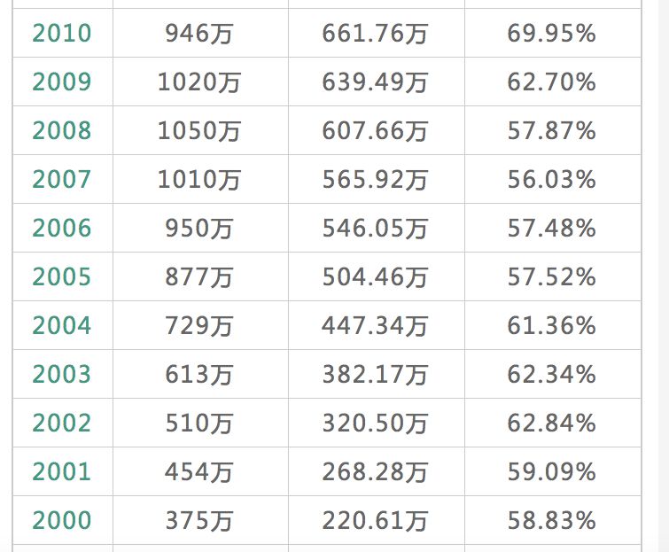
Task: Open the 2004 year link
Action: (62, 326)
